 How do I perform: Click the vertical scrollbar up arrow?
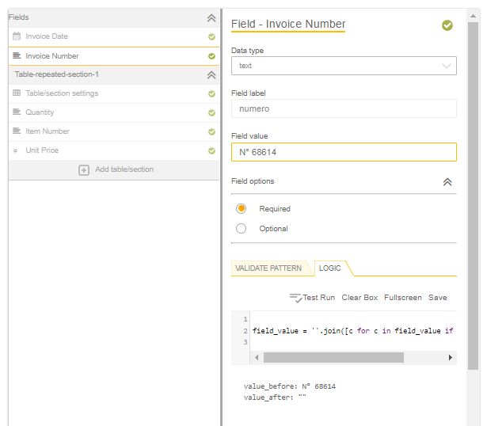click(473, 16)
